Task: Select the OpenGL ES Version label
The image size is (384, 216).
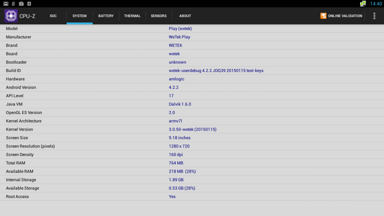Action: click(24, 112)
